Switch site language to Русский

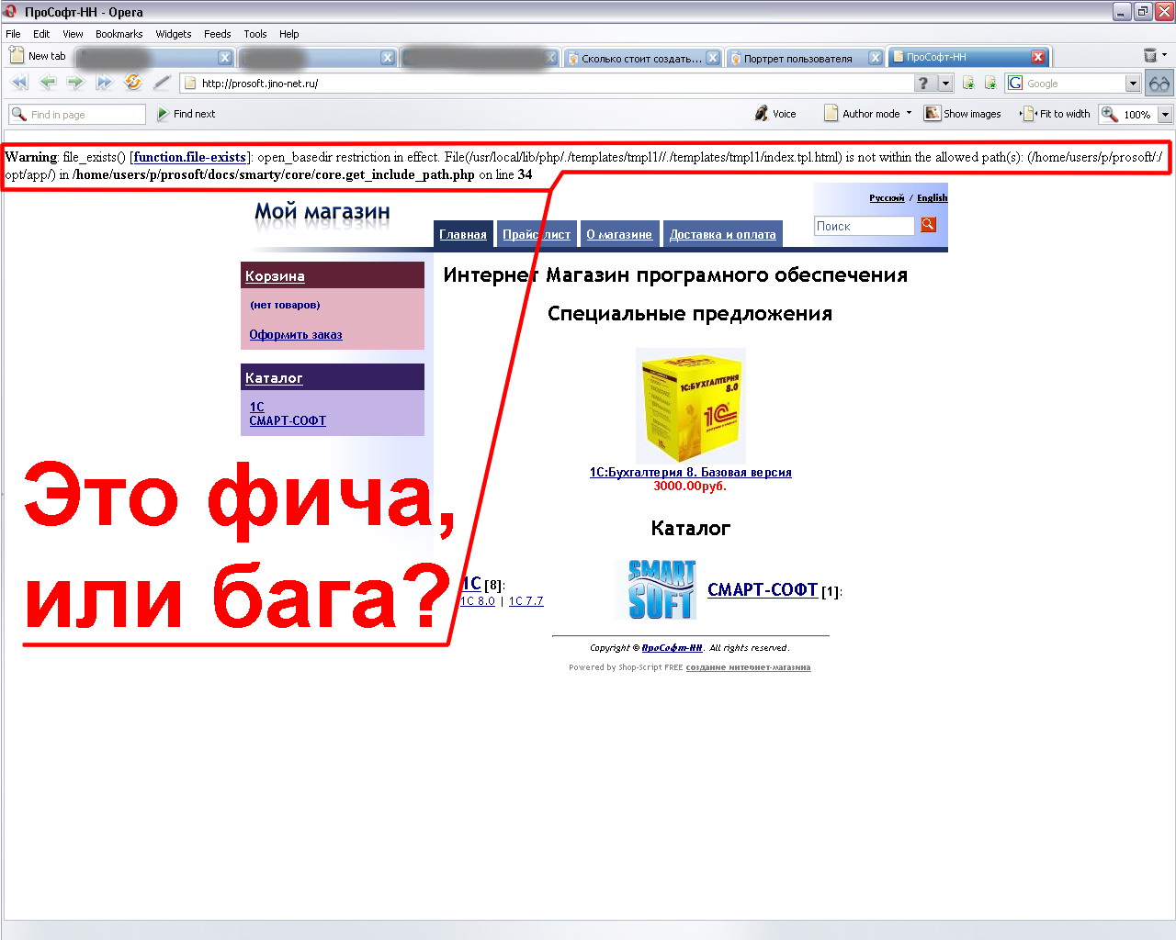(x=887, y=197)
